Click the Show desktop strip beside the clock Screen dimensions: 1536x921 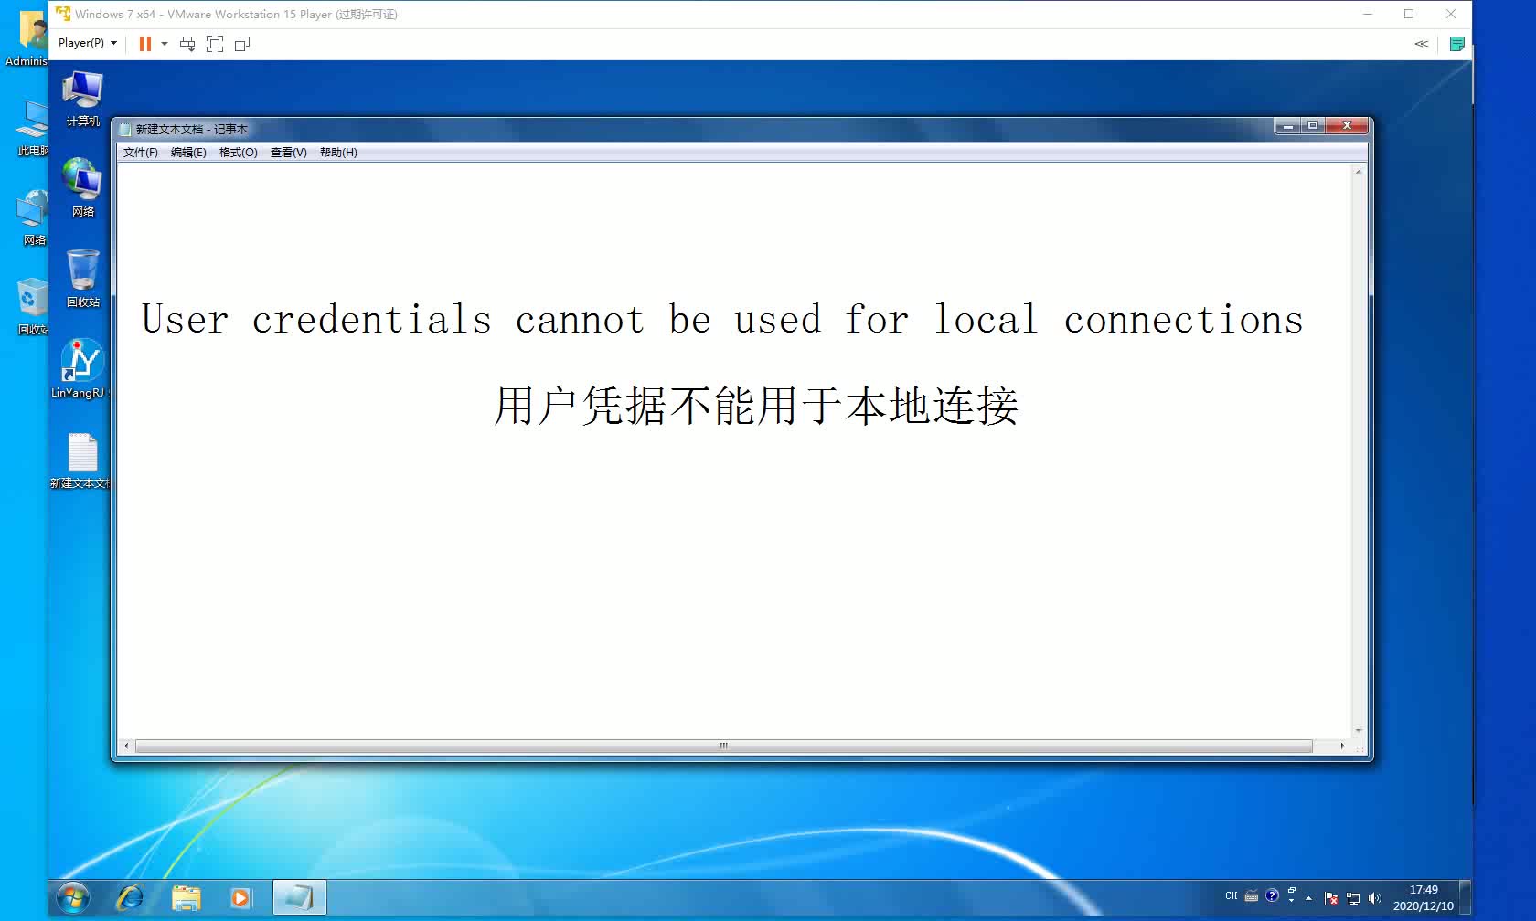click(1465, 898)
